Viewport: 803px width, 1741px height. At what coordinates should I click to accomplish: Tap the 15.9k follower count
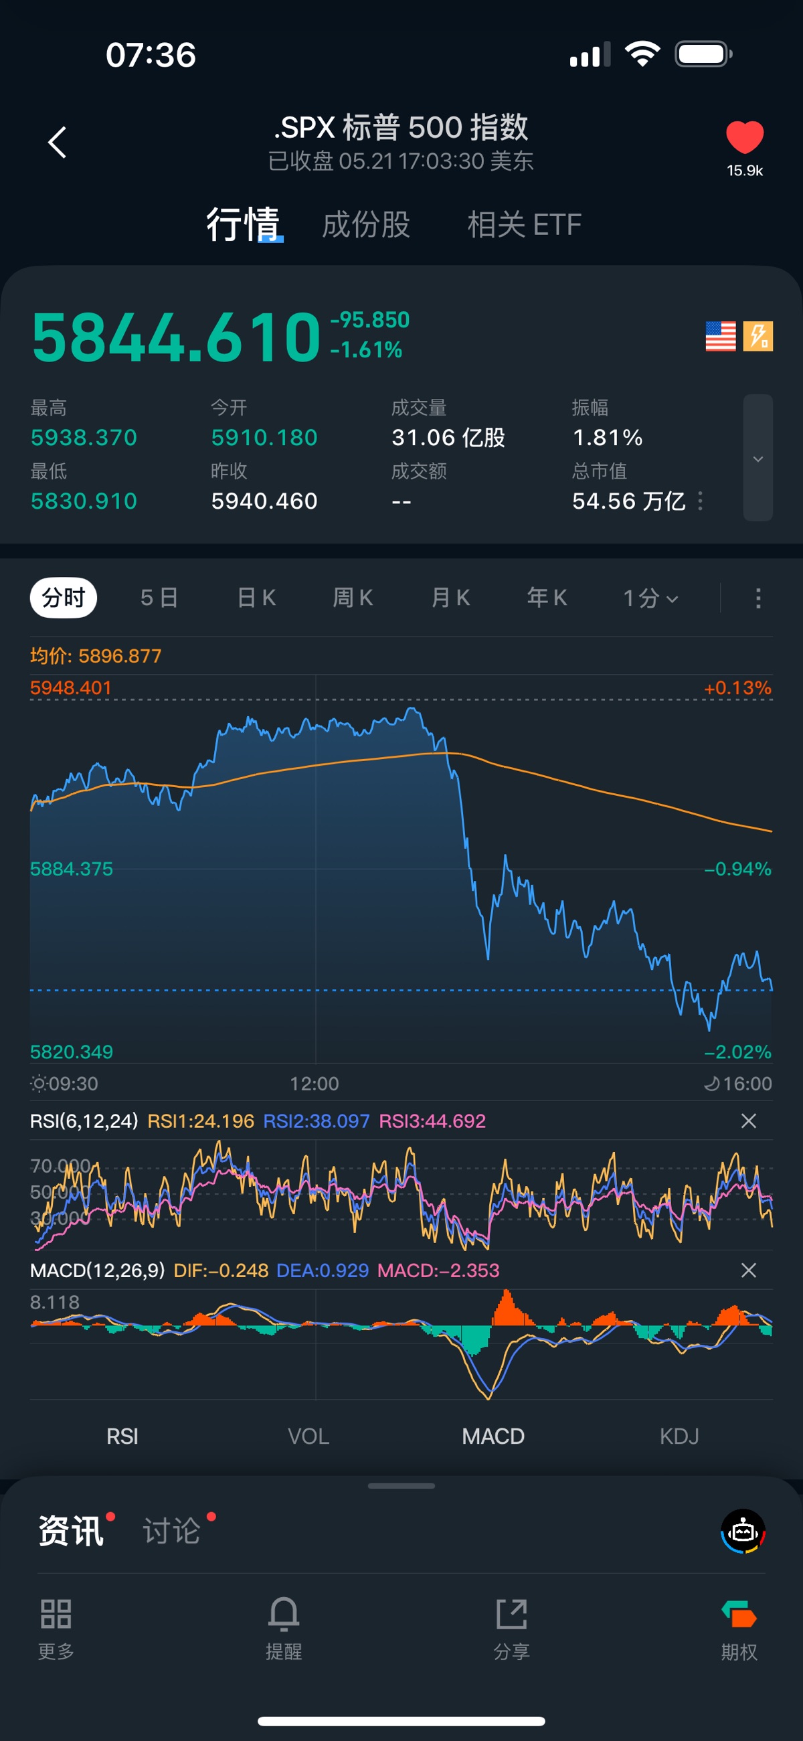pos(745,170)
